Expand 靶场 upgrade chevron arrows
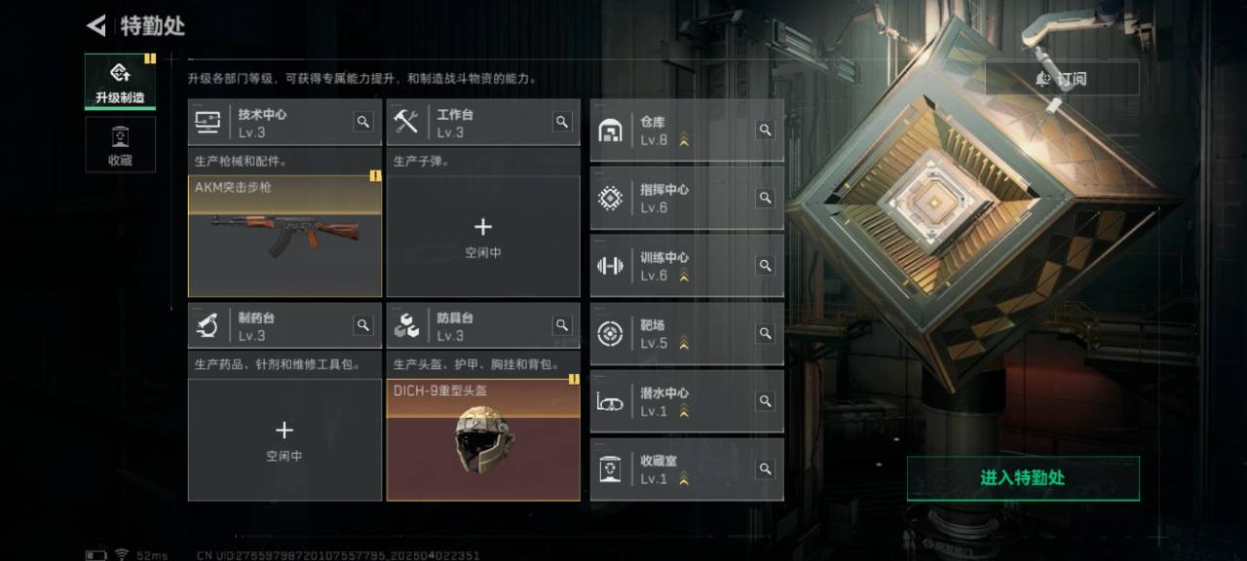 pos(684,344)
